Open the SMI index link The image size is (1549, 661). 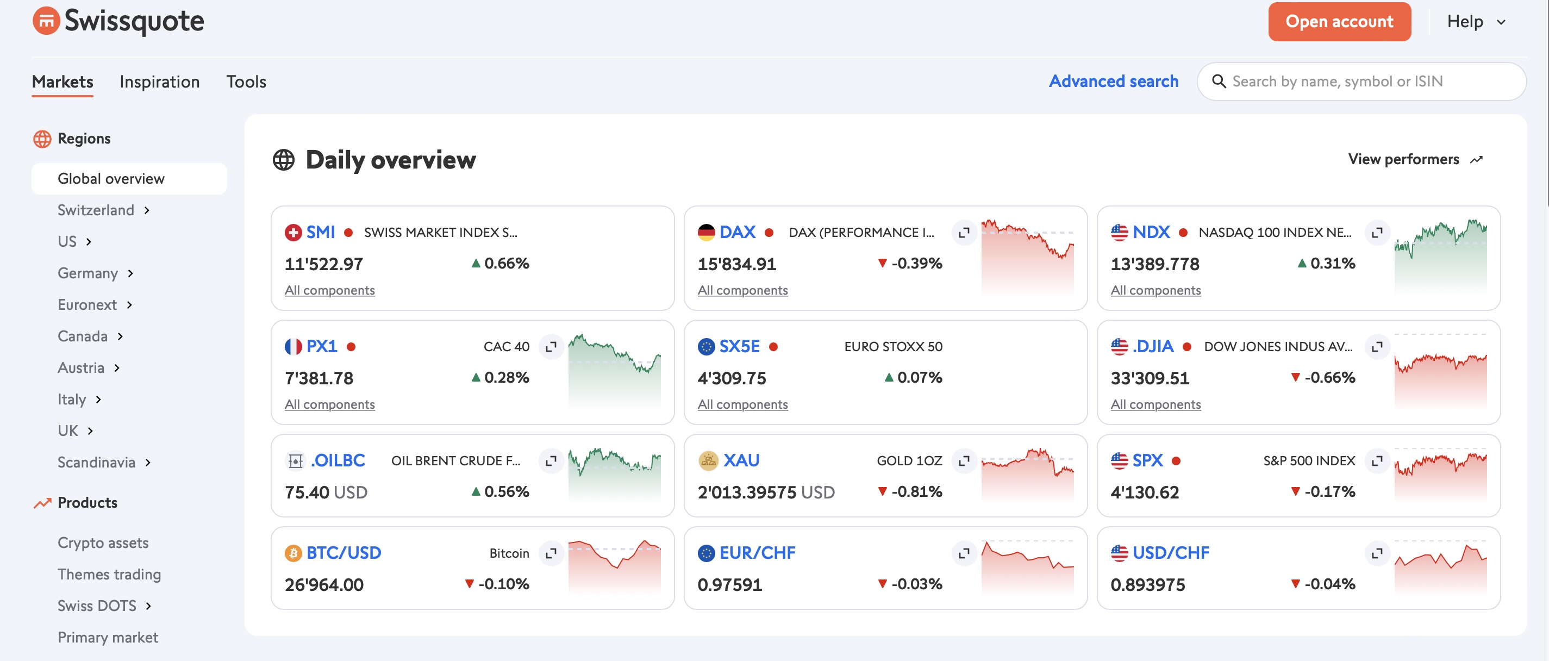click(321, 233)
